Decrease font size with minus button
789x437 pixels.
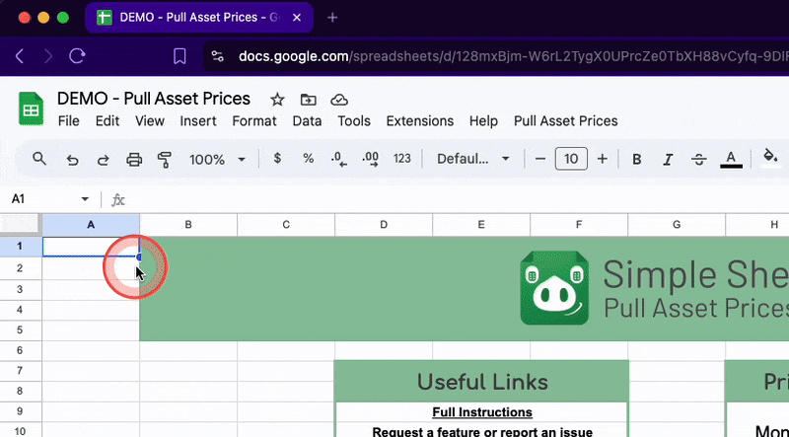pos(540,159)
